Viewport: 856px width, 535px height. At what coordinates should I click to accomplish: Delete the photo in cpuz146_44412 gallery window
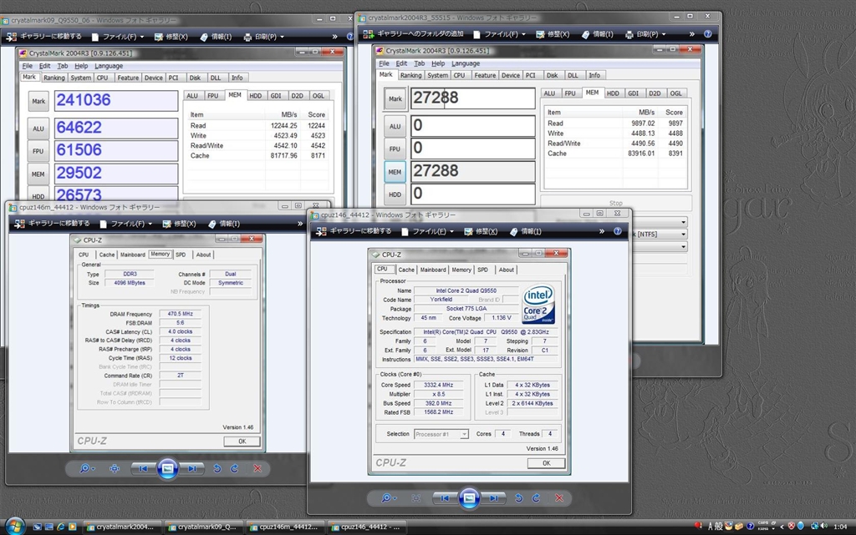click(559, 498)
